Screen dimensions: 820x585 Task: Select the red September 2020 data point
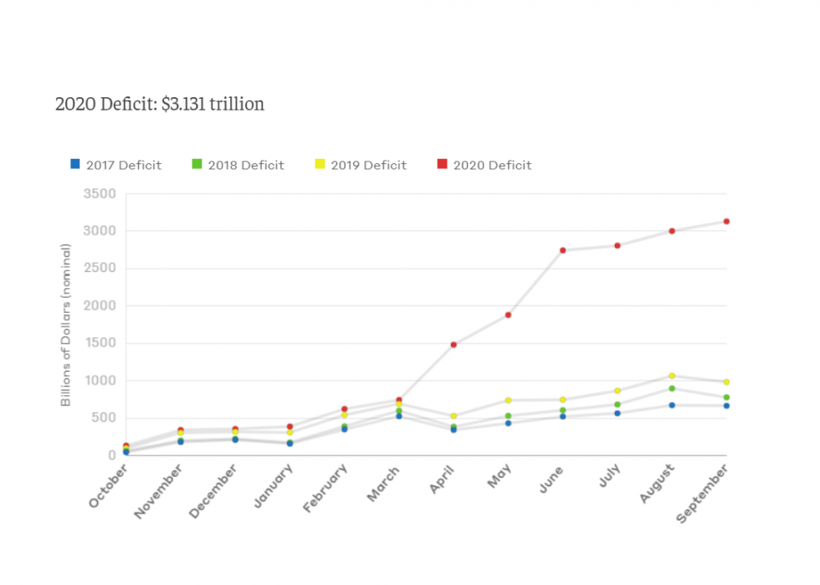click(x=726, y=221)
